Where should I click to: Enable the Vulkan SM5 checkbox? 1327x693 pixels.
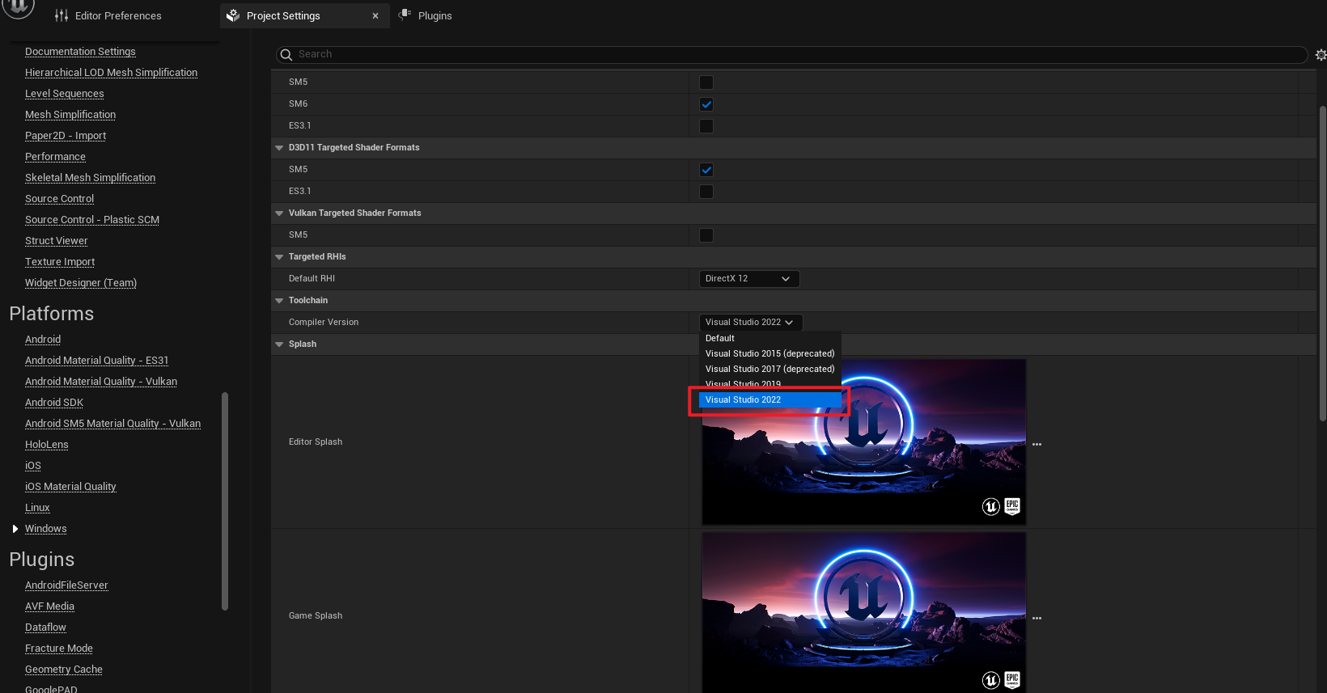pos(706,235)
